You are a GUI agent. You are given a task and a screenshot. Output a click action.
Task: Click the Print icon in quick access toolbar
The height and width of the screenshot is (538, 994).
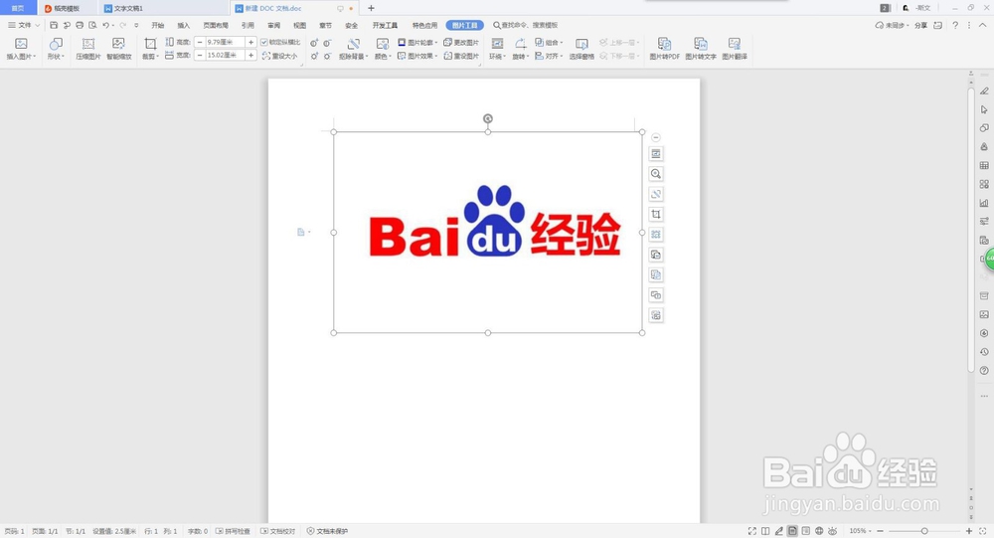click(80, 26)
